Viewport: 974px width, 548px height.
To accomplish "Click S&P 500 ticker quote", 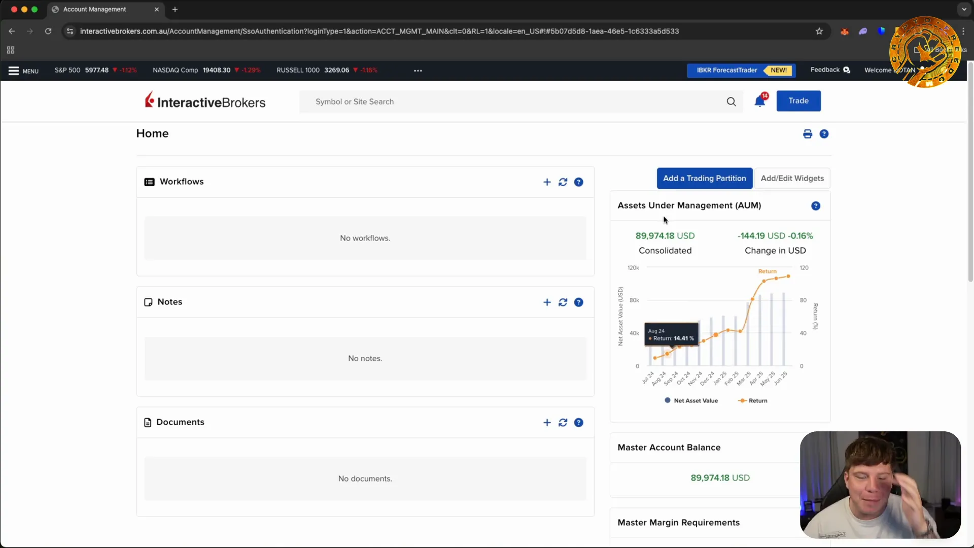I will (x=96, y=70).
